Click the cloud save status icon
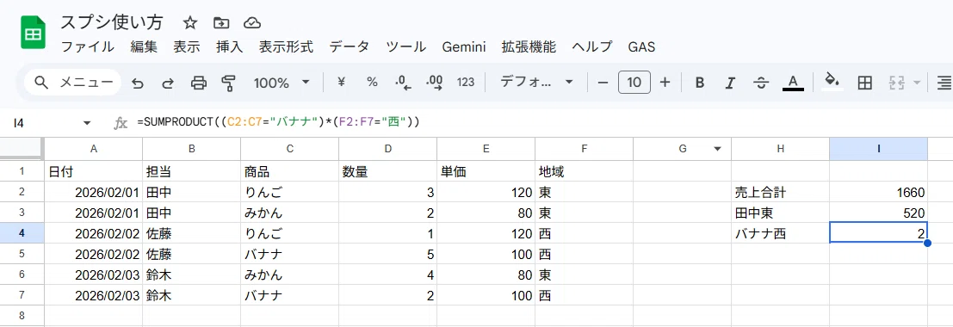Image resolution: width=953 pixels, height=327 pixels. (252, 23)
